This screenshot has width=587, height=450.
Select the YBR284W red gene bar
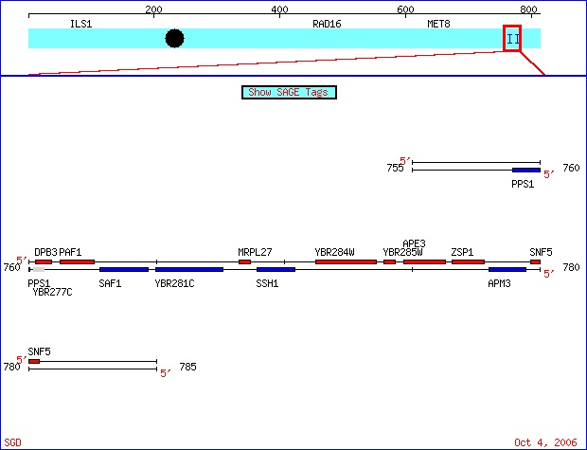[346, 261]
